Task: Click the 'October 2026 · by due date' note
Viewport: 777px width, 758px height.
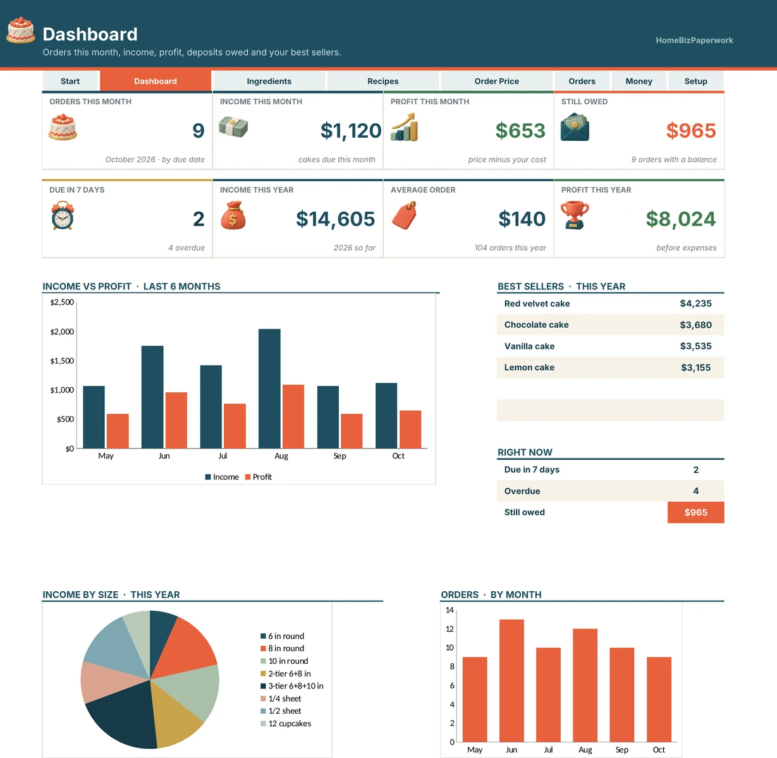Action: pyautogui.click(x=155, y=159)
